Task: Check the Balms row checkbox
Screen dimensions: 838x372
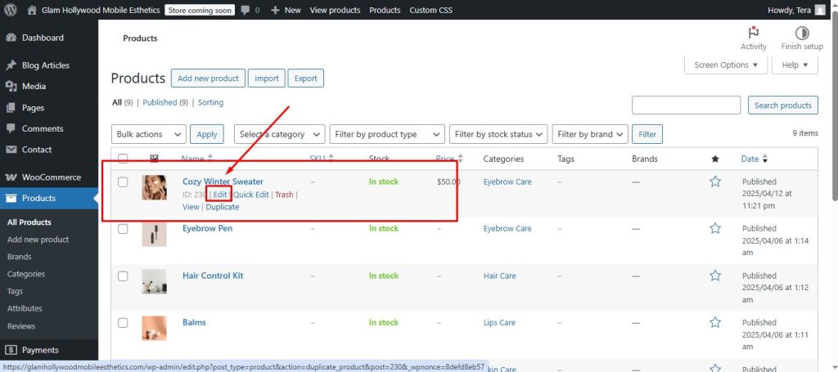Action: [x=123, y=323]
